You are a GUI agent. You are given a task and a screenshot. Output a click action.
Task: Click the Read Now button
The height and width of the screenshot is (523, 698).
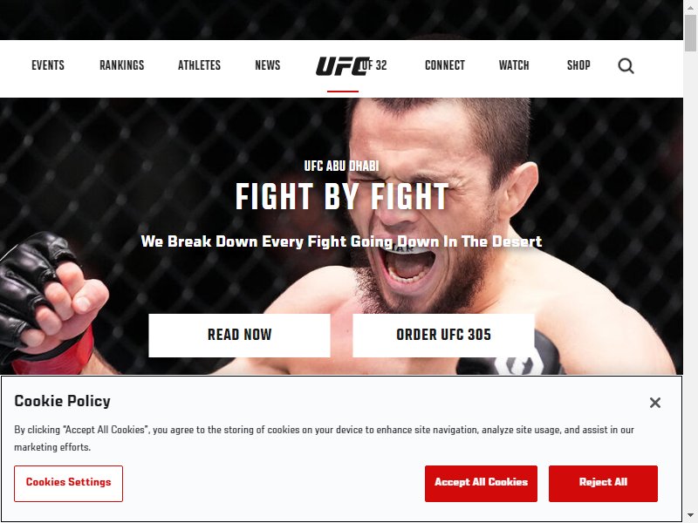[x=239, y=336]
